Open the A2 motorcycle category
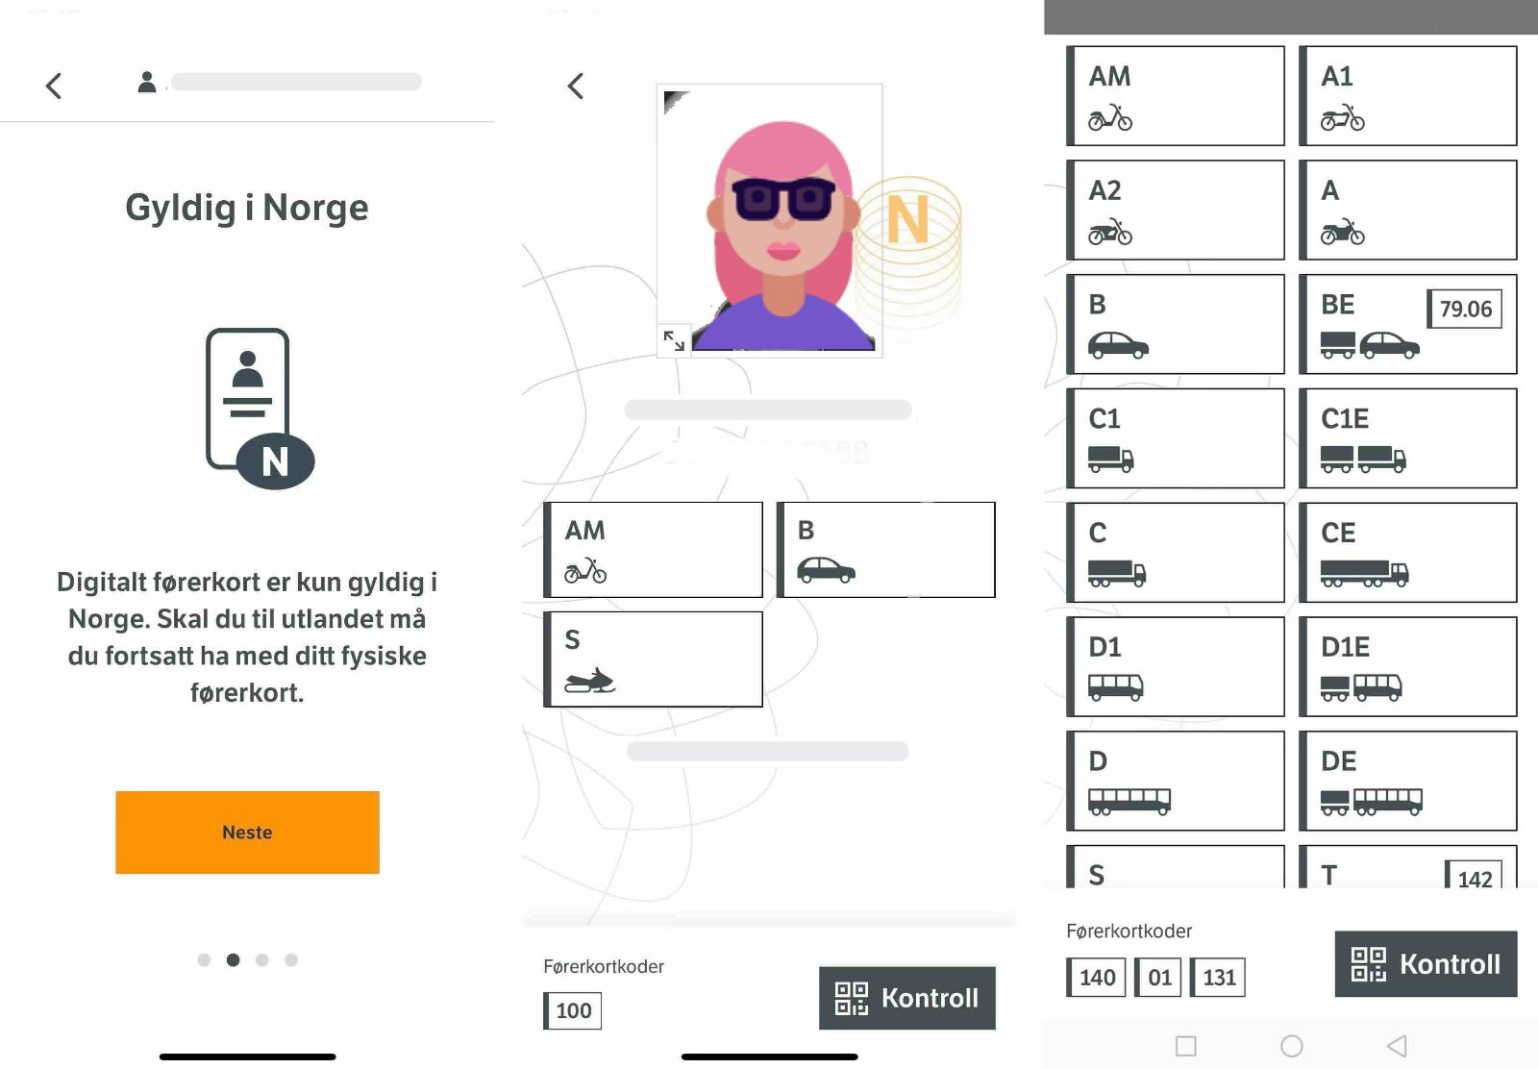Screen dimensions: 1538x1069 (x=1176, y=210)
